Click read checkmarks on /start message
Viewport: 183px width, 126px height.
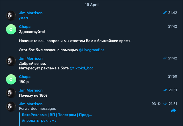[x=164, y=13]
